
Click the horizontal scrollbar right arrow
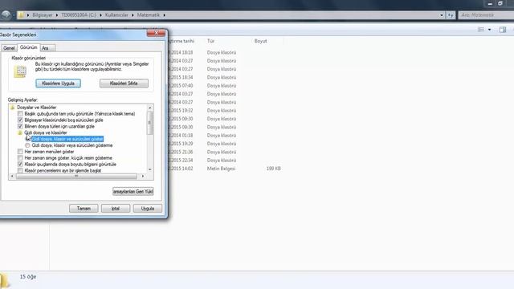coord(143,177)
